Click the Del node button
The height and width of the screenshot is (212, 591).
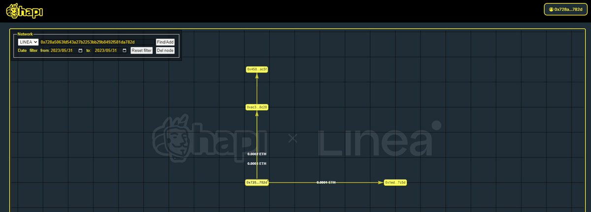tap(165, 51)
